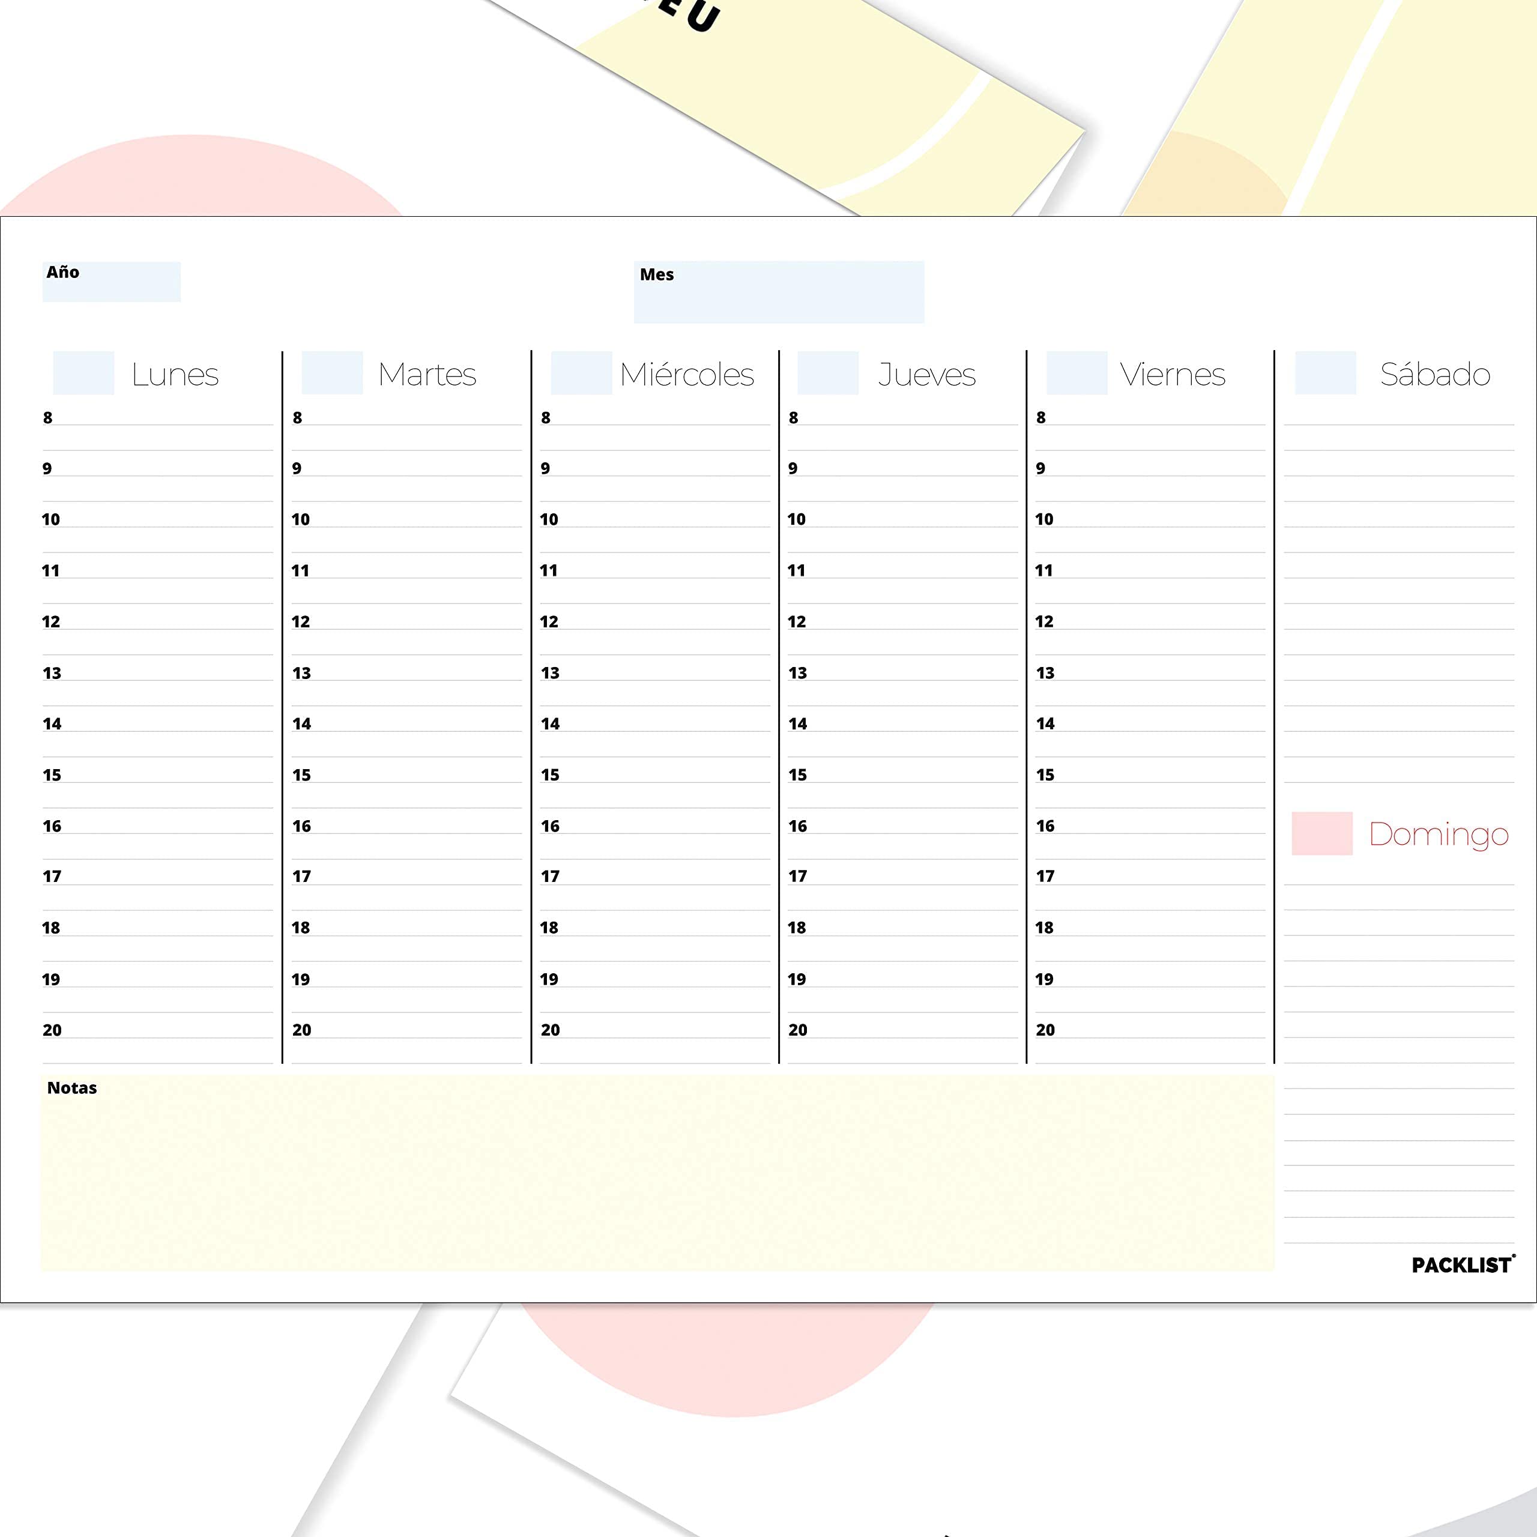Click the blue date box beside Lunes

pos(83,372)
